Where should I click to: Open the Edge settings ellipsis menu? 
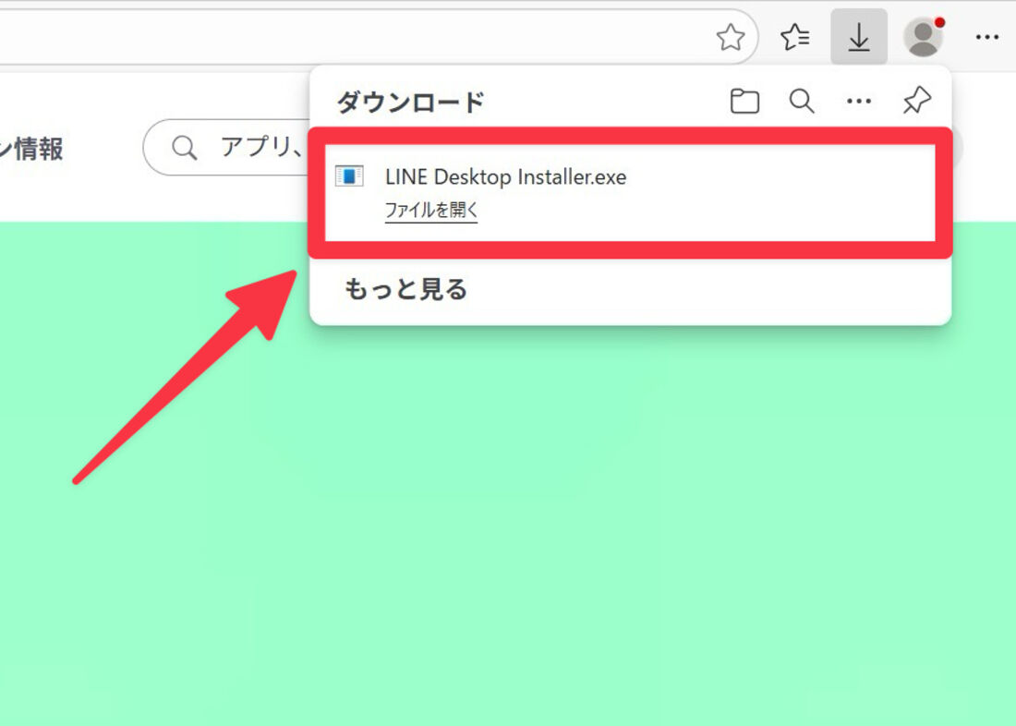click(988, 37)
